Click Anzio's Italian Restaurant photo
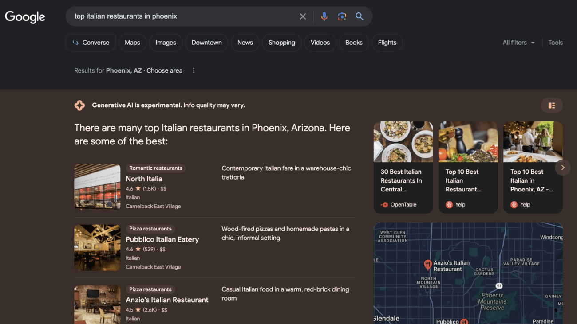Viewport: 577px width, 324px height. point(97,304)
